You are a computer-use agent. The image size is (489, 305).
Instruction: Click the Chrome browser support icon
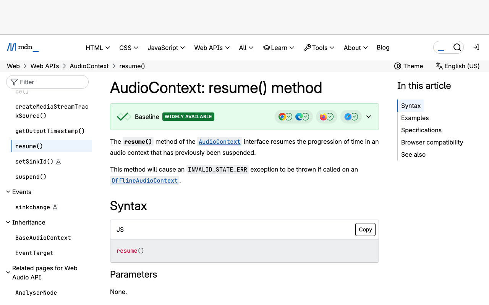coord(282,117)
